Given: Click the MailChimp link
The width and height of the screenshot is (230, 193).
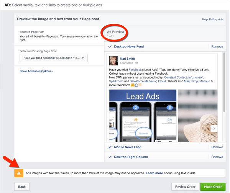Looking at the screenshot, I should tap(191, 81).
